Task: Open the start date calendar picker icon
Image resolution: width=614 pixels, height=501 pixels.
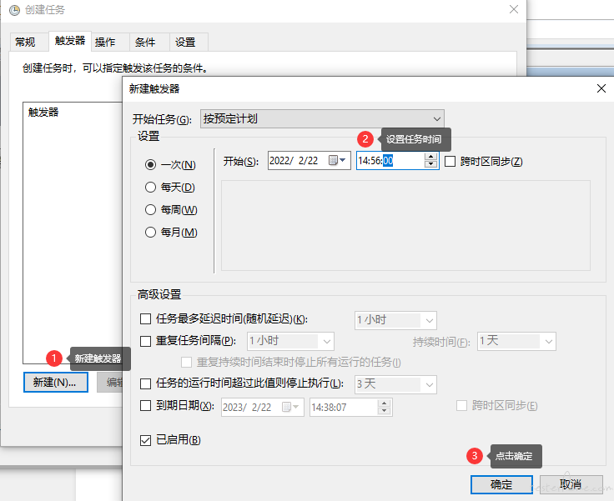Action: (337, 161)
